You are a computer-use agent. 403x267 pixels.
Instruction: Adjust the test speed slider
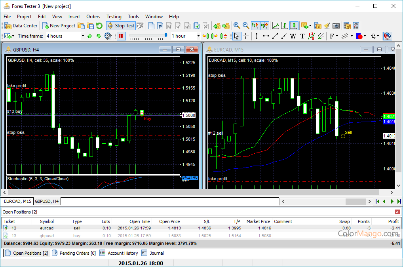[x=166, y=36]
